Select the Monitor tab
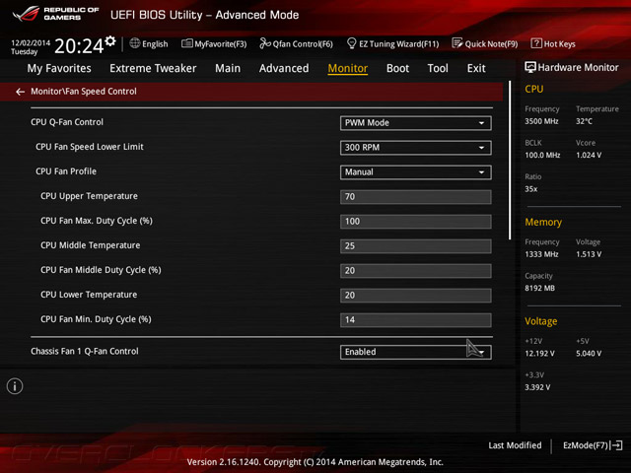The width and height of the screenshot is (631, 473). 348,68
